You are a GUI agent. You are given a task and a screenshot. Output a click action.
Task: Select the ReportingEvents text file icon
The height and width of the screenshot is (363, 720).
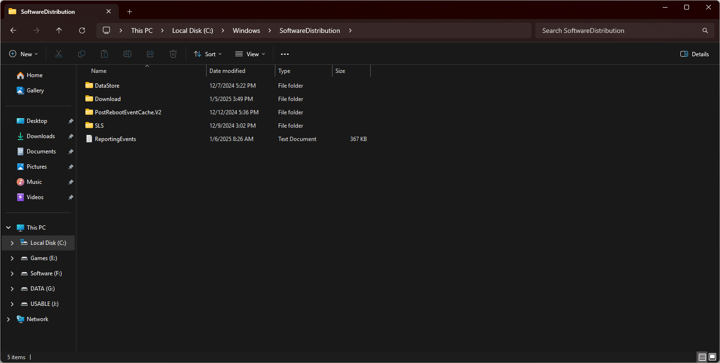coord(89,139)
